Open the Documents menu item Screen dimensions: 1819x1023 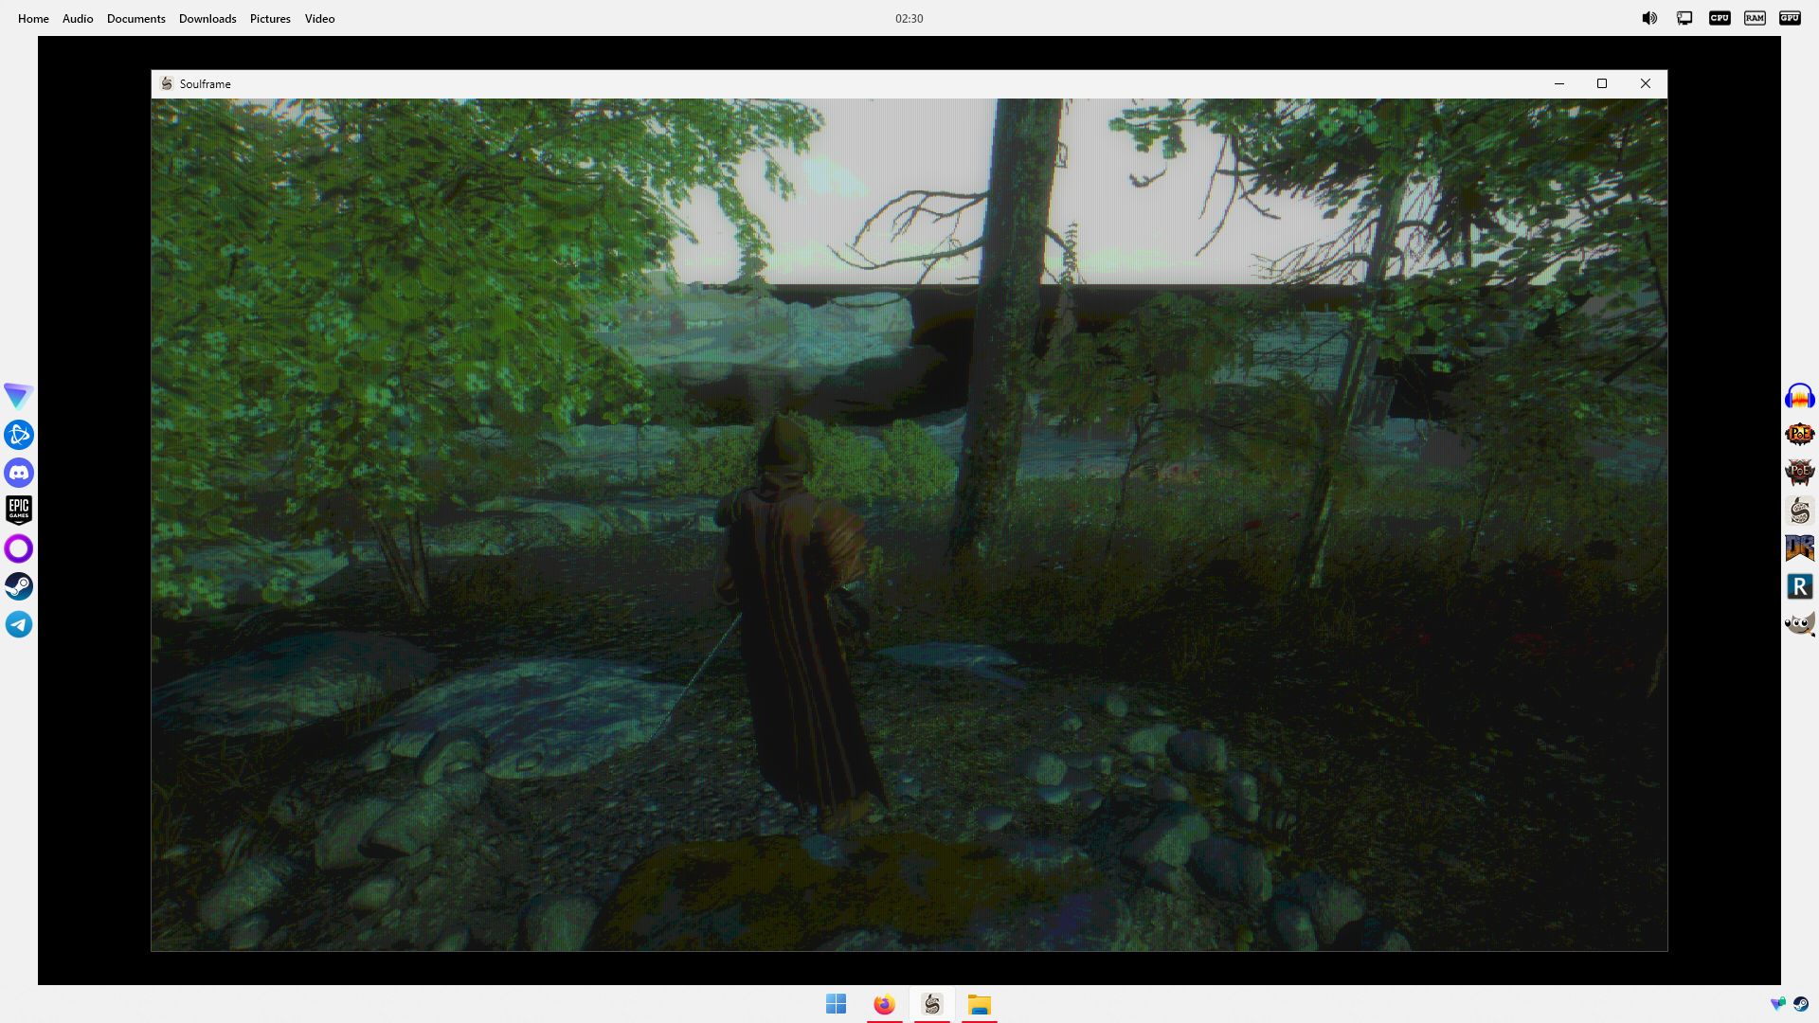point(135,19)
